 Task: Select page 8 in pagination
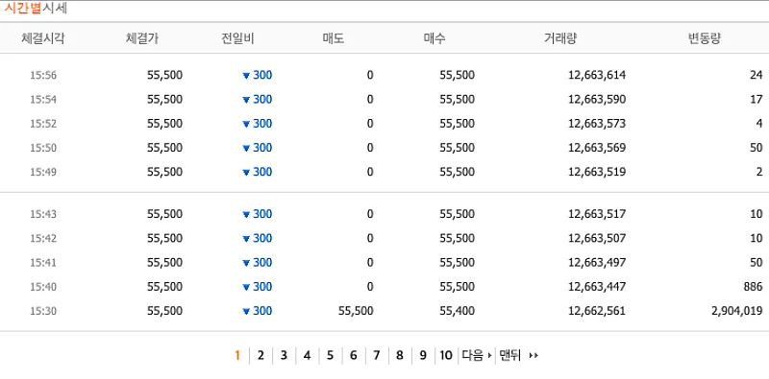point(400,356)
